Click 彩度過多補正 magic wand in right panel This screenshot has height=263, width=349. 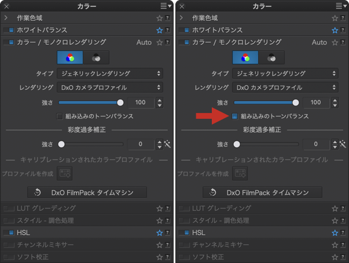[343, 144]
